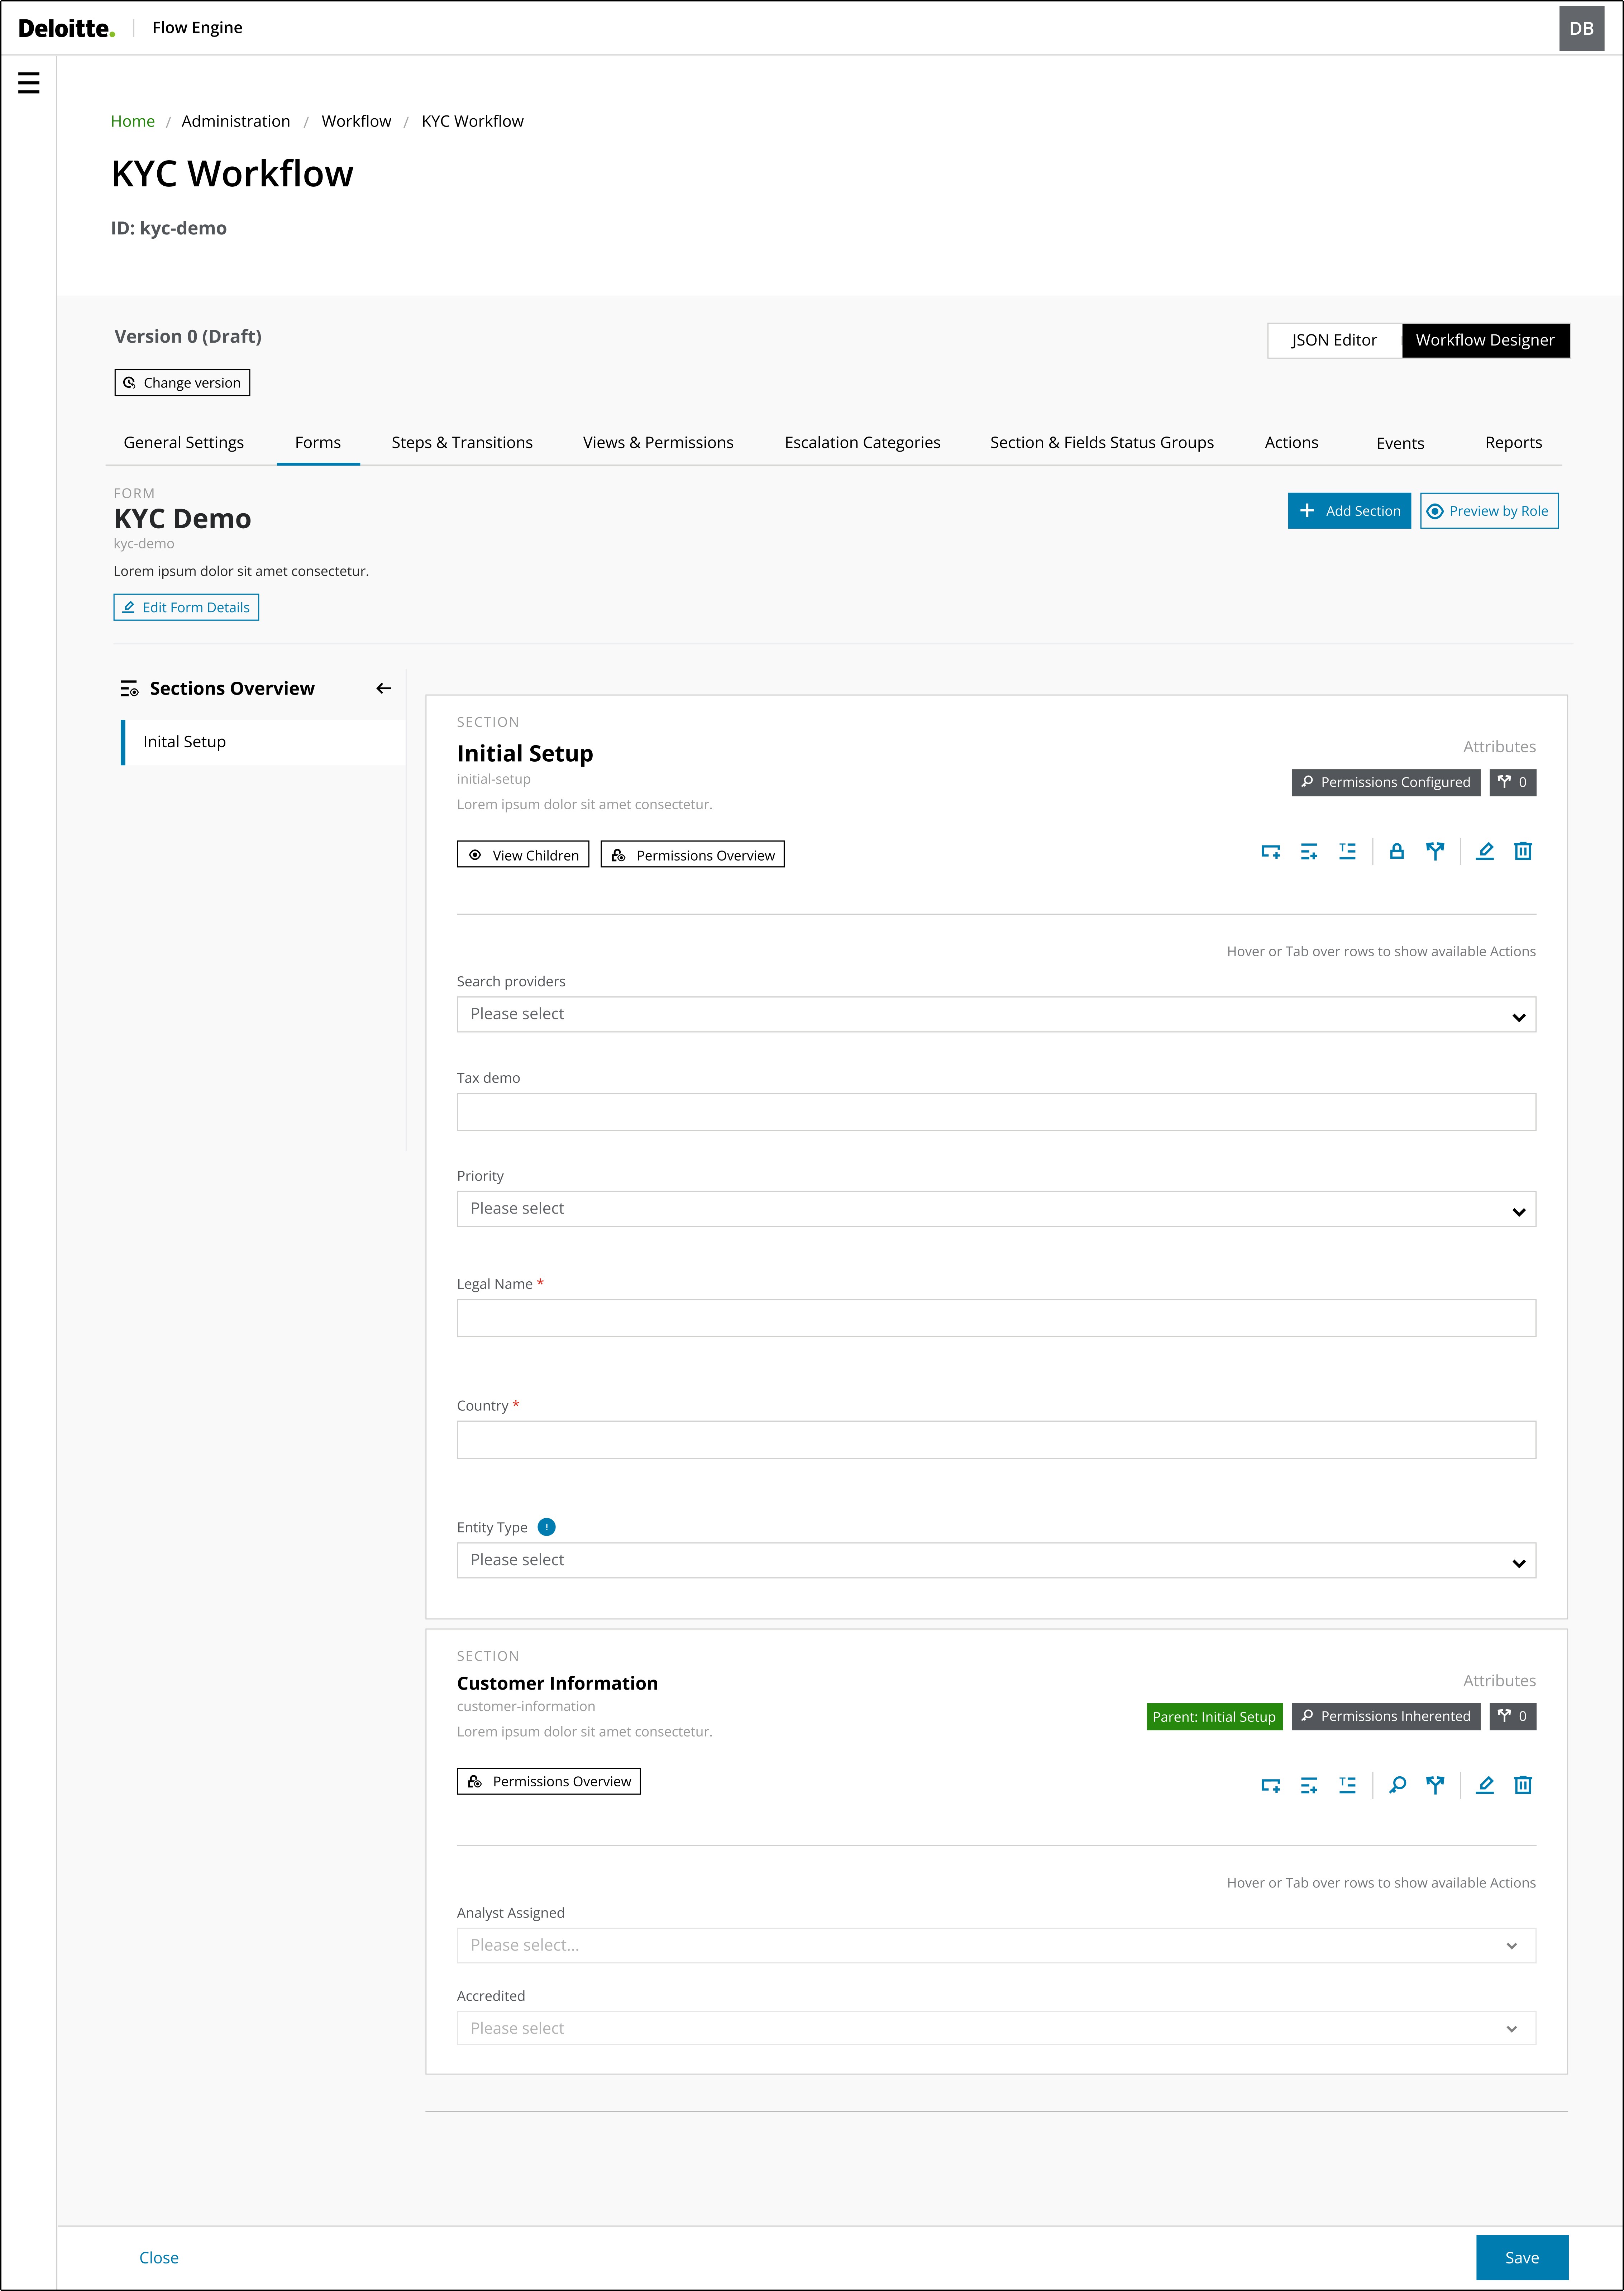This screenshot has height=2291, width=1624.
Task: Click edit pencil icon for Customer Information section
Action: pos(1485,1785)
